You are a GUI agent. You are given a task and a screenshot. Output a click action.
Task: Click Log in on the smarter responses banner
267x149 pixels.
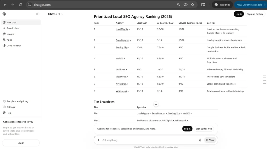187,129
